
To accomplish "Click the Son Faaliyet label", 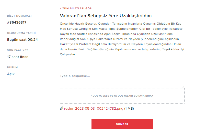I will pyautogui.click(x=17, y=50).
